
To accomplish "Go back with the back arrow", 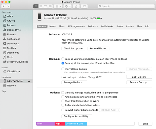I will (x=4, y=6).
